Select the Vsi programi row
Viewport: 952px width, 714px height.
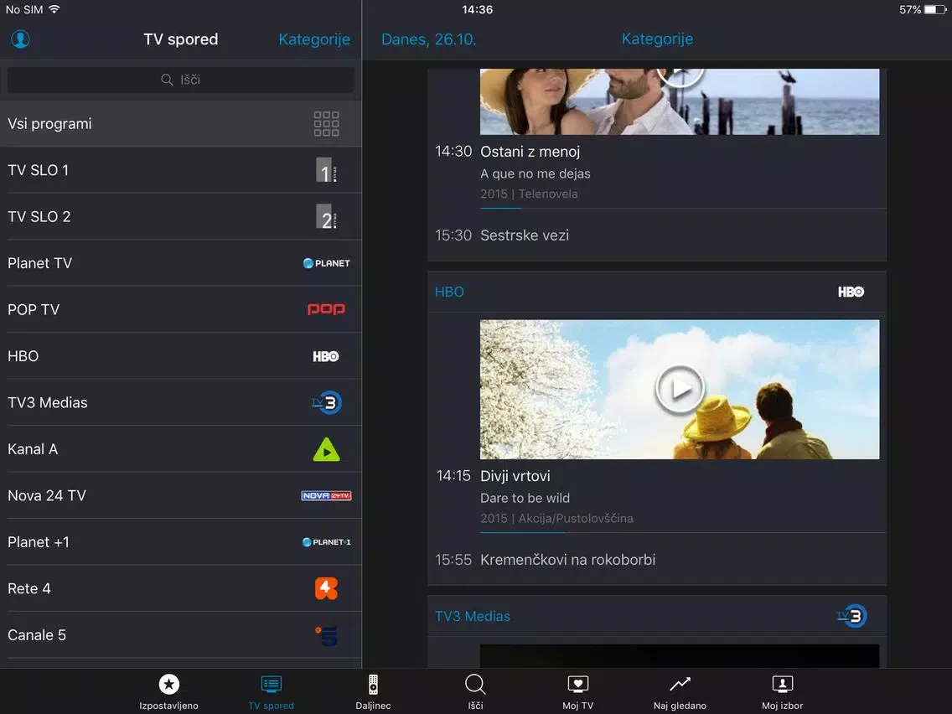click(x=181, y=124)
